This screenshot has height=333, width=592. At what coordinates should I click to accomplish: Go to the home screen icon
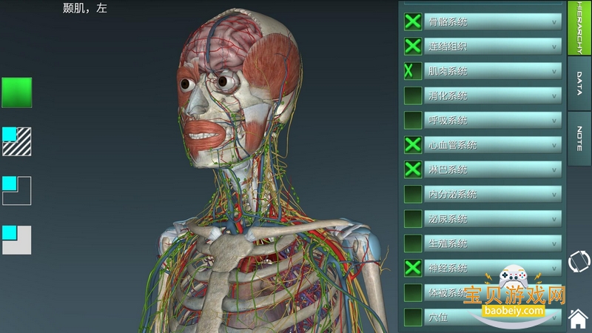(x=579, y=320)
